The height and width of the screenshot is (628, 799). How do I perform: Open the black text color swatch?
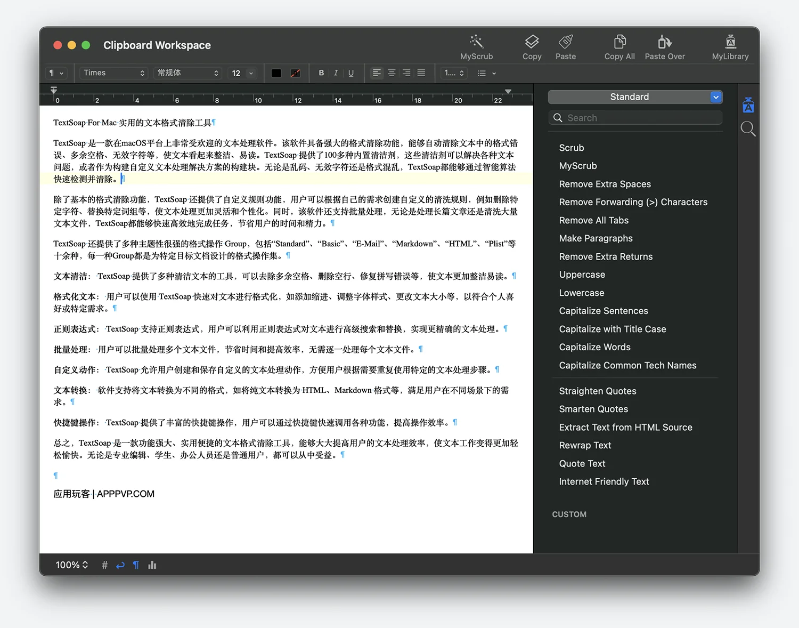(x=276, y=73)
